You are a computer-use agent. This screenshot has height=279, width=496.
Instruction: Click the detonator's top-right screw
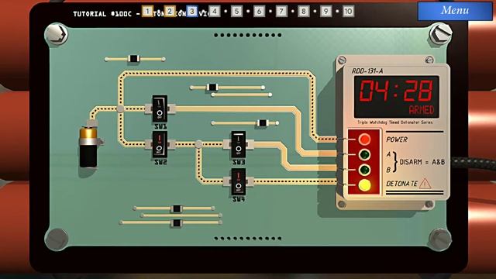[429, 60]
